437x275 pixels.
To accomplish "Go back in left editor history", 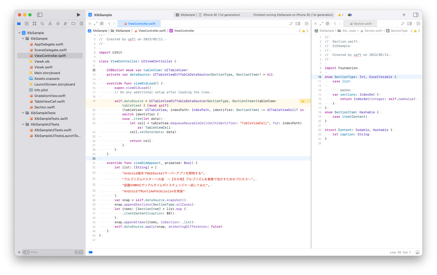I will (x=109, y=24).
